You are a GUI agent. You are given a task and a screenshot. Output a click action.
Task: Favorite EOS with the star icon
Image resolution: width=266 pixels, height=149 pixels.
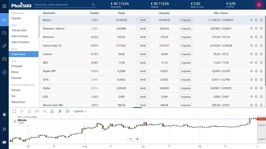[251, 97]
